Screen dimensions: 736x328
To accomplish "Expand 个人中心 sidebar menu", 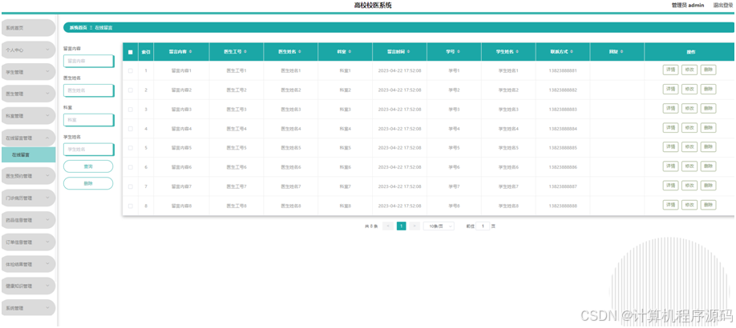I will click(28, 50).
